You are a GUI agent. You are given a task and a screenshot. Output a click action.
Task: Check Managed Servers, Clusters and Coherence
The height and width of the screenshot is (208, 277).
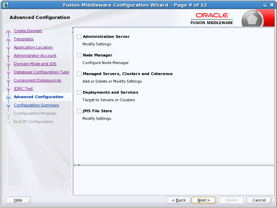[79, 74]
